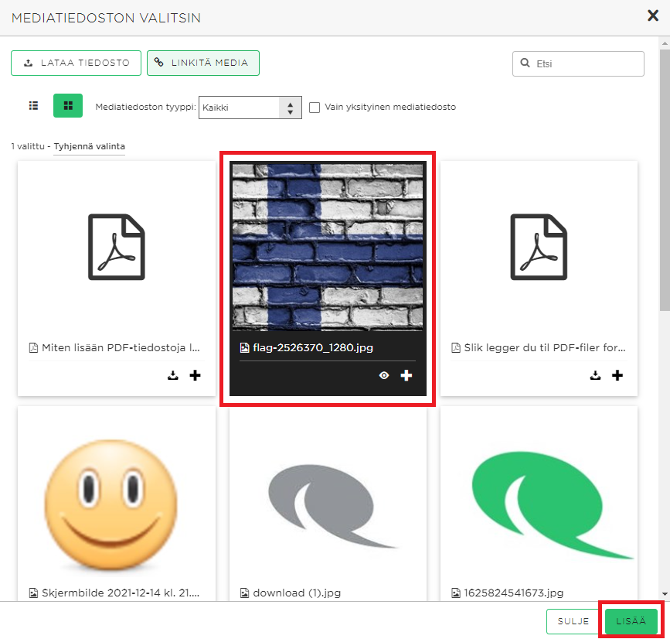
Task: Add the Slik legger du til PDF file
Action: click(617, 375)
